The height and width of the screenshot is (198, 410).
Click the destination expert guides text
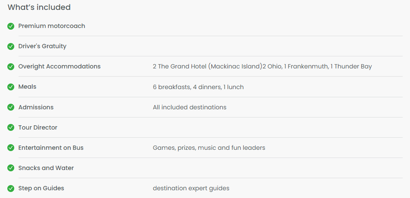(x=191, y=188)
